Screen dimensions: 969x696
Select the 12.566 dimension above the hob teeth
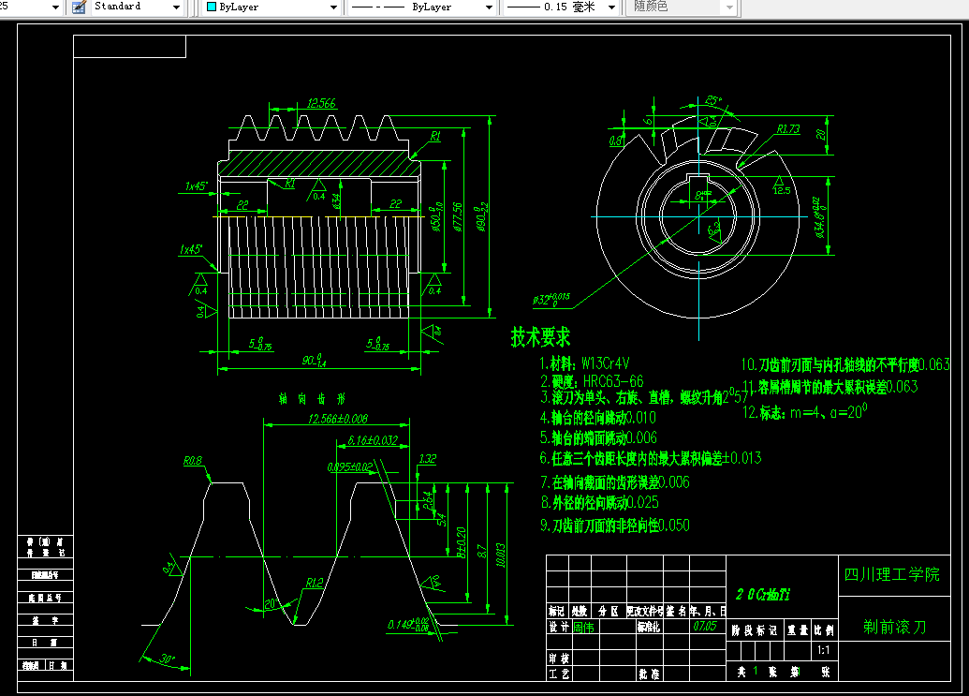(321, 104)
